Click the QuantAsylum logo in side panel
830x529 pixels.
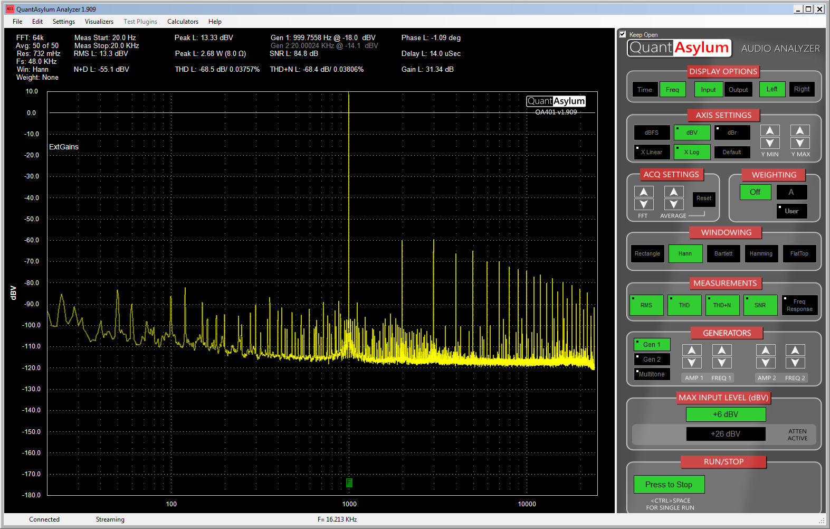click(x=679, y=48)
